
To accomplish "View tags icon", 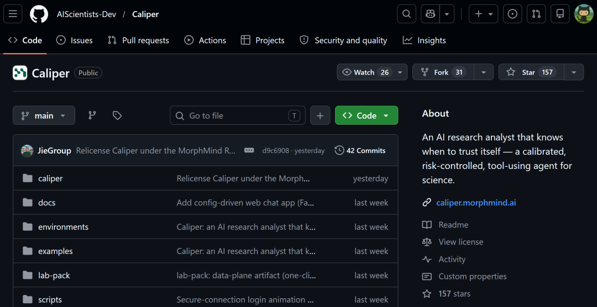I will (117, 115).
